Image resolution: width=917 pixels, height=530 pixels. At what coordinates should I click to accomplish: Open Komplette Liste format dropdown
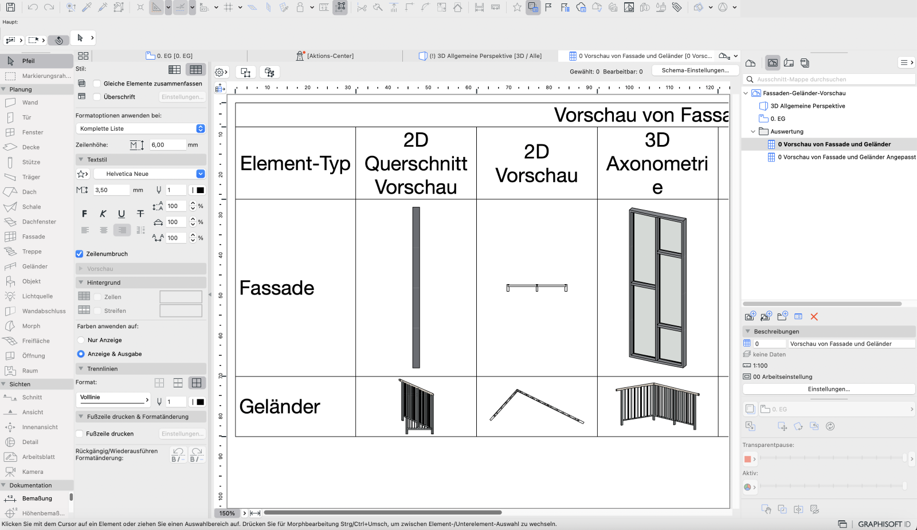pos(140,128)
